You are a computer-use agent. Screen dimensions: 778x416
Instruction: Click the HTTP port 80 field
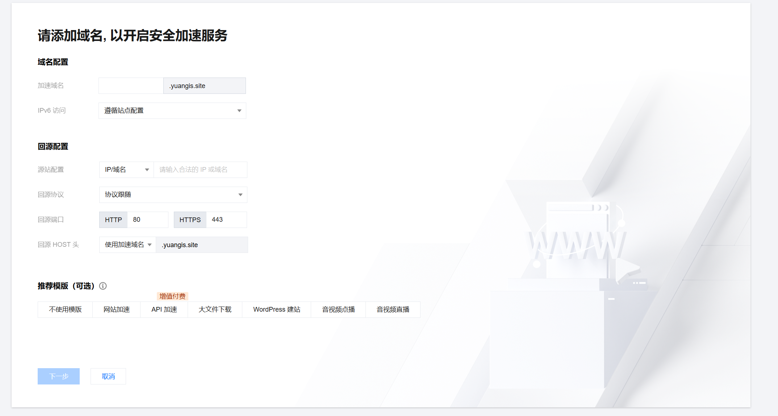click(x=147, y=220)
